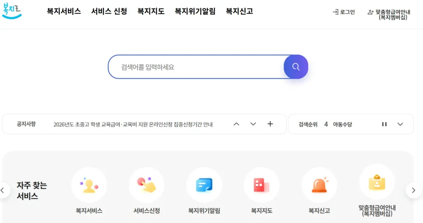Show next notice with down chevron
Image resolution: width=423 pixels, height=223 pixels.
(x=253, y=124)
